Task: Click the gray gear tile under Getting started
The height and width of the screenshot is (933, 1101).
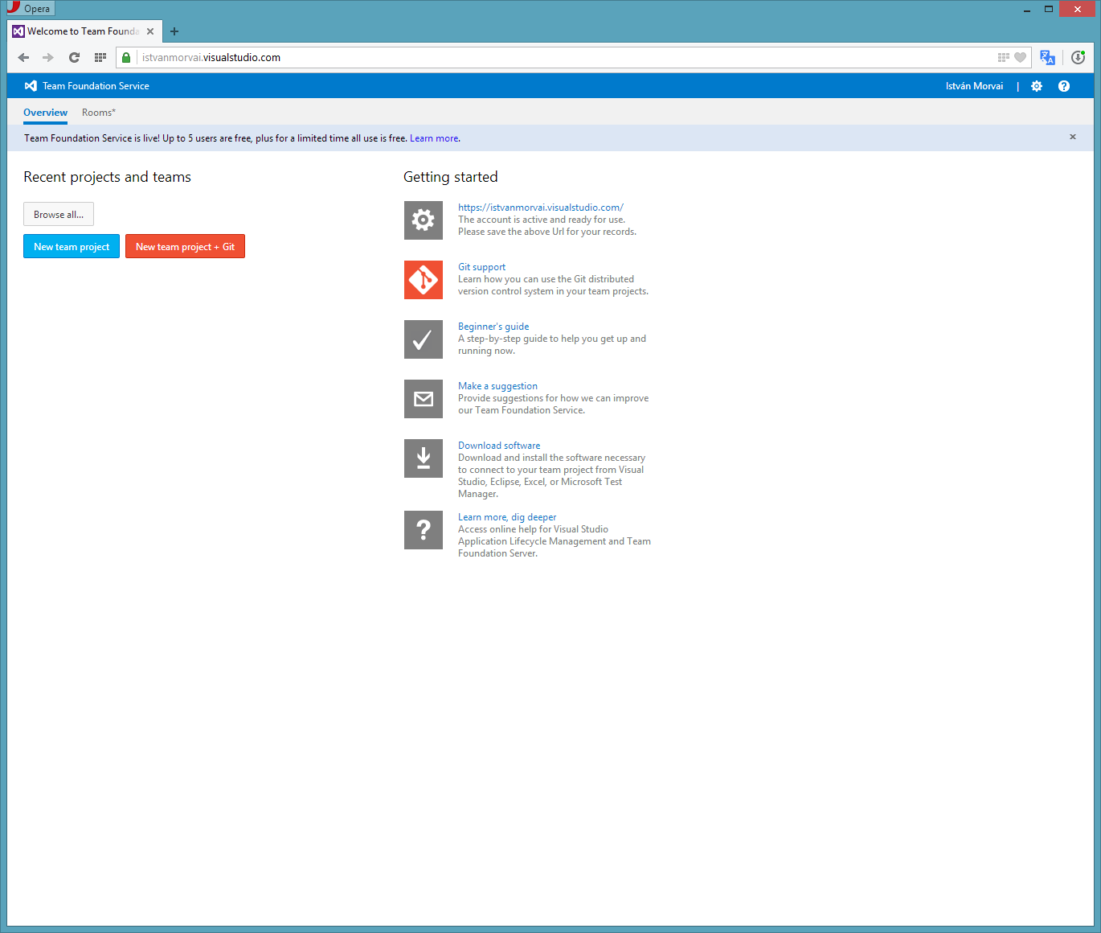Action: tap(424, 220)
